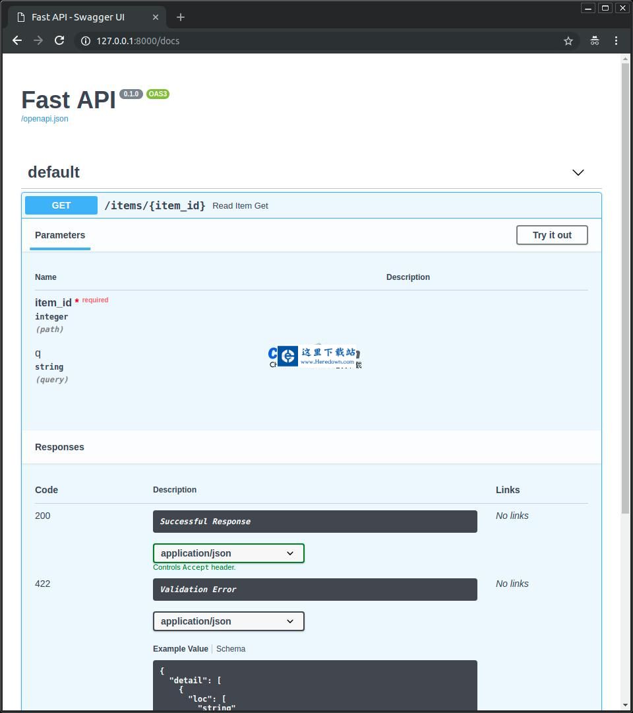This screenshot has height=713, width=633.
Task: Reload the page with the refresh icon
Action: pyautogui.click(x=59, y=40)
